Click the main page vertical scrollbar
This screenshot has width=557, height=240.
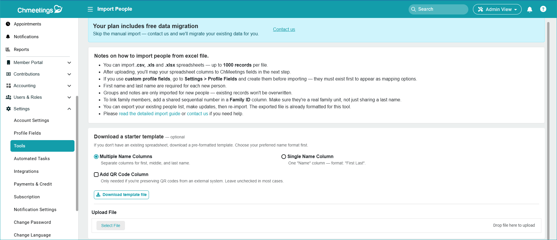[548, 130]
